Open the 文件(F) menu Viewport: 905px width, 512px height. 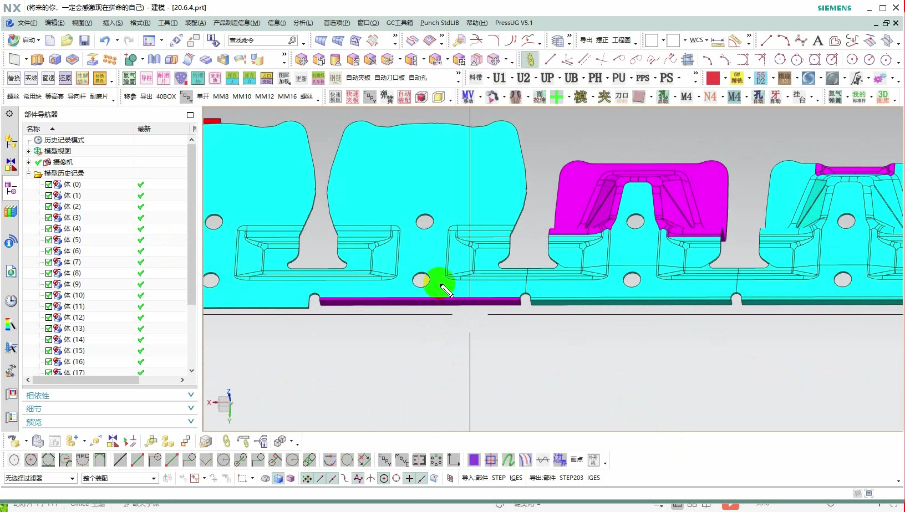coord(27,23)
